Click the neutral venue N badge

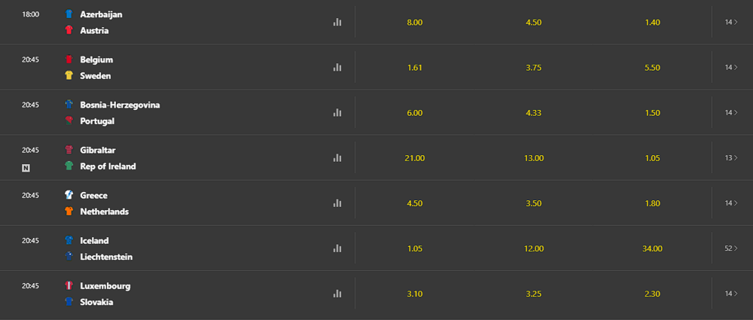(x=26, y=167)
